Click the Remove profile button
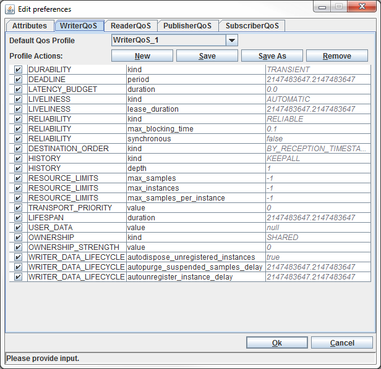The width and height of the screenshot is (381, 369). [x=336, y=56]
